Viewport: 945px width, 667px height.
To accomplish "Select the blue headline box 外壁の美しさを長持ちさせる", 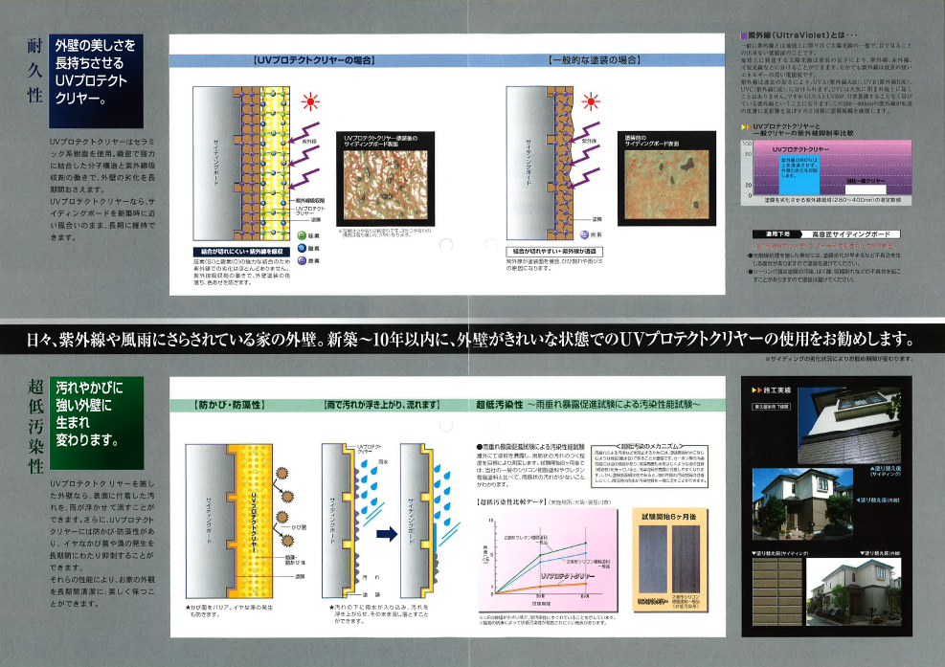I will (x=96, y=80).
